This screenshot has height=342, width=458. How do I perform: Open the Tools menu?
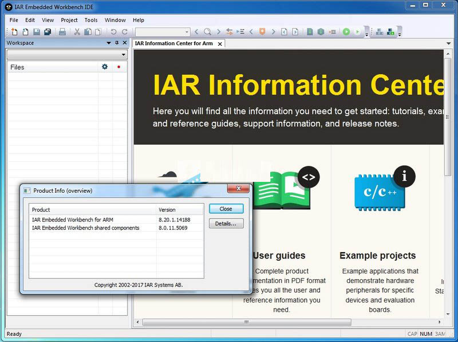click(x=91, y=19)
